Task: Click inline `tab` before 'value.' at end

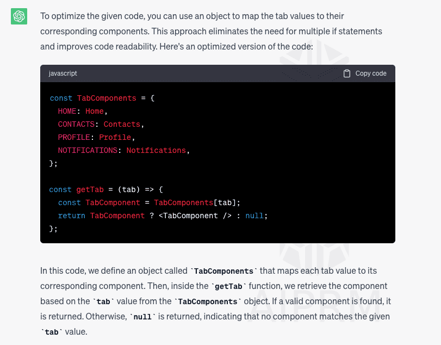Action: 52,332
